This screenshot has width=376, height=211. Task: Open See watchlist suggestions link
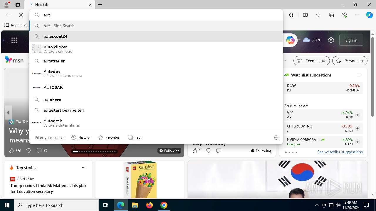(x=340, y=152)
